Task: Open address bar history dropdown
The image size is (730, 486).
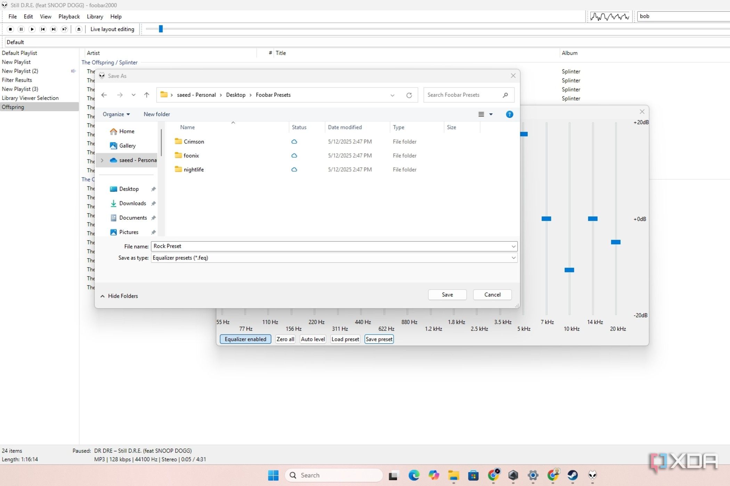Action: coord(392,95)
